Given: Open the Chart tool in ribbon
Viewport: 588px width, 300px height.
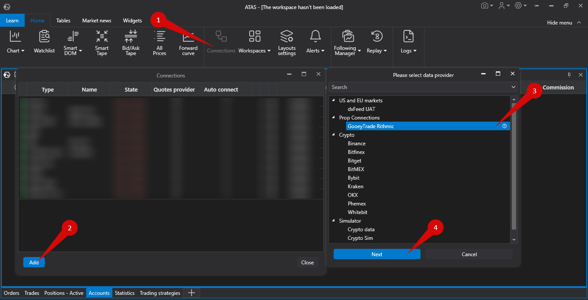Looking at the screenshot, I should point(15,42).
